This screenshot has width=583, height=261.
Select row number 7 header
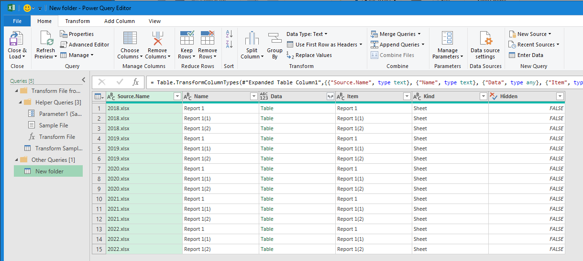[x=99, y=169]
